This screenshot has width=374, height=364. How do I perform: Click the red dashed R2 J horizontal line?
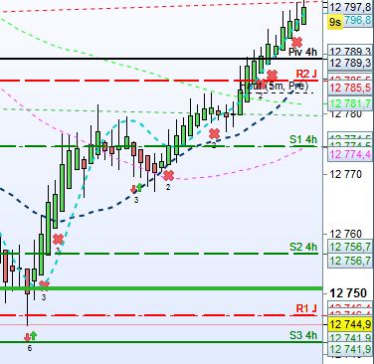161,81
